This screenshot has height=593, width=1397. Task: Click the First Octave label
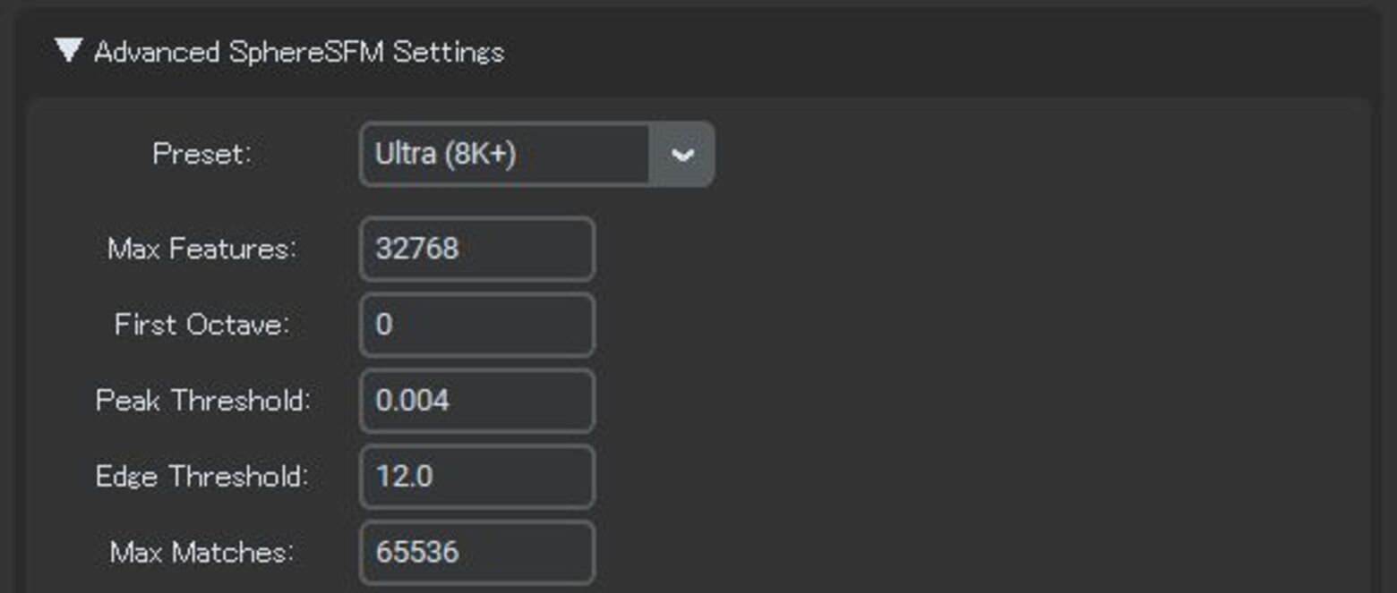click(x=202, y=325)
